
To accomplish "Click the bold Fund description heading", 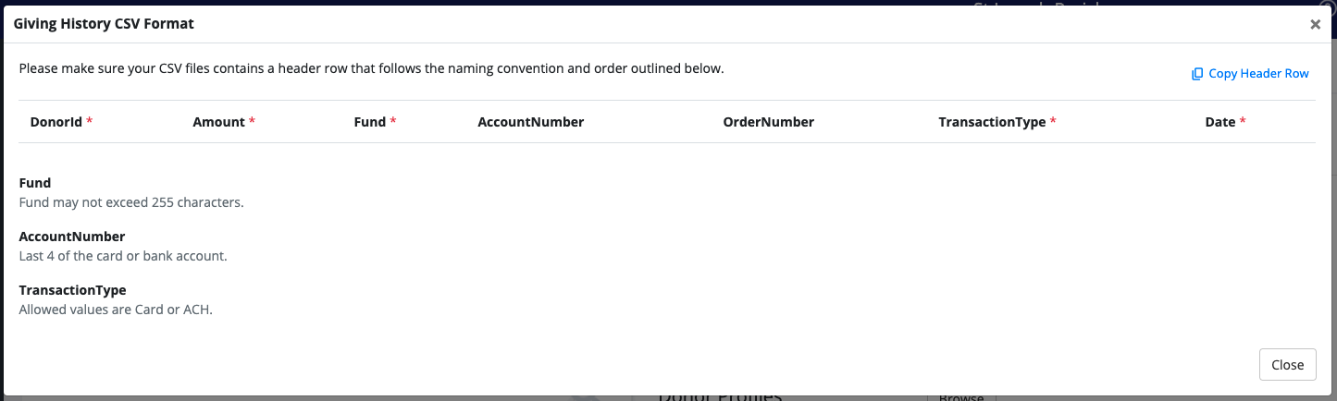I will click(x=35, y=183).
